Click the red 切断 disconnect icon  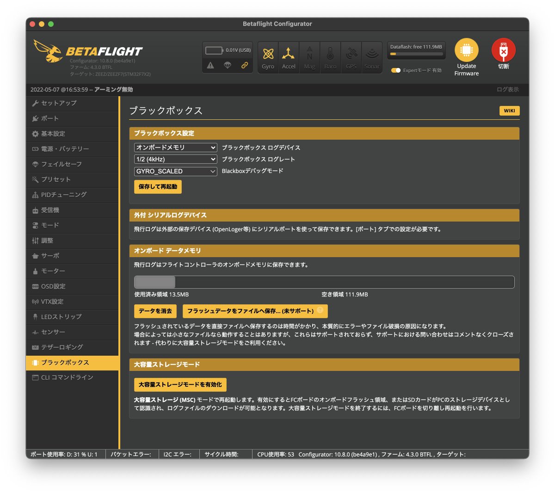pyautogui.click(x=504, y=50)
